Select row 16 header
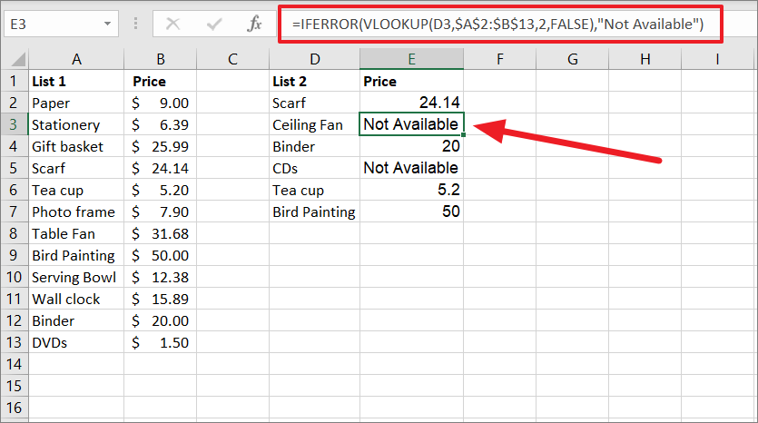 pos(14,407)
